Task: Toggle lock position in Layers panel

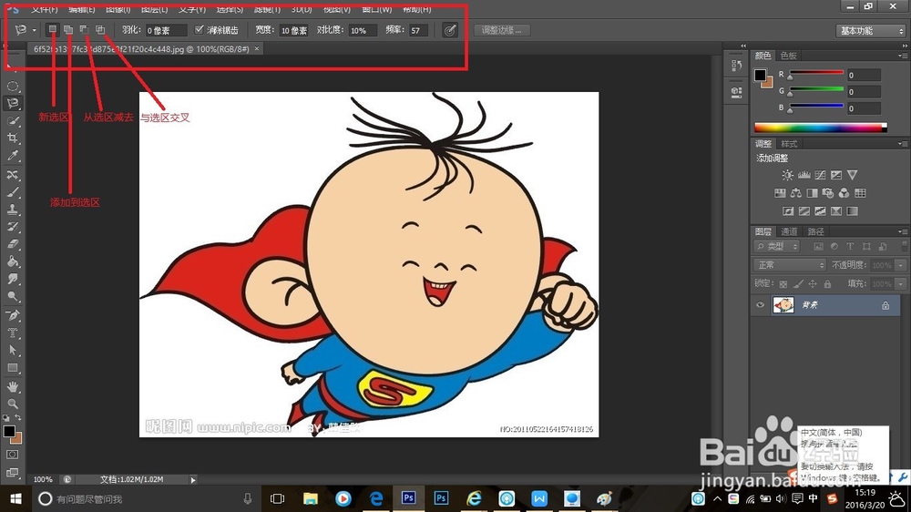Action: pos(813,283)
